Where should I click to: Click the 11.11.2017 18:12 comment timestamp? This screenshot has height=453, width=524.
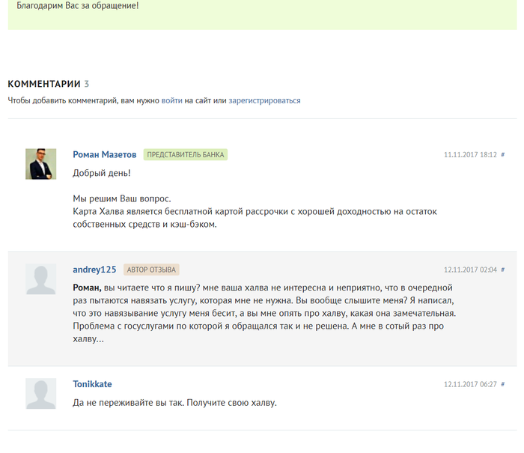(x=470, y=155)
